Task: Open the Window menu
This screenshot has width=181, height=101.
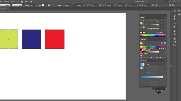Action: coord(6,2)
